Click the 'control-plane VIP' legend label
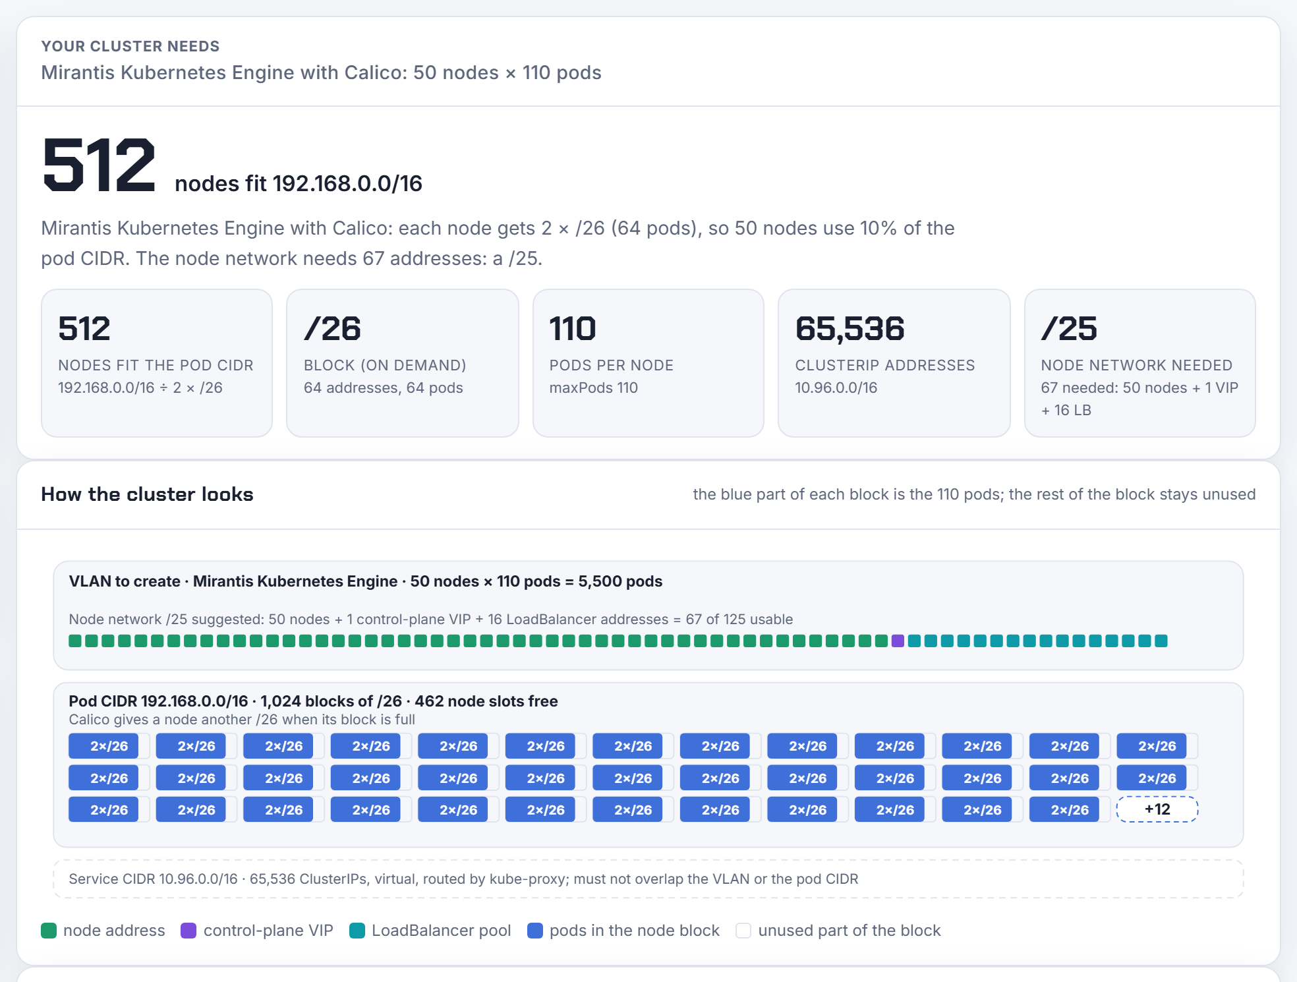 pyautogui.click(x=268, y=931)
